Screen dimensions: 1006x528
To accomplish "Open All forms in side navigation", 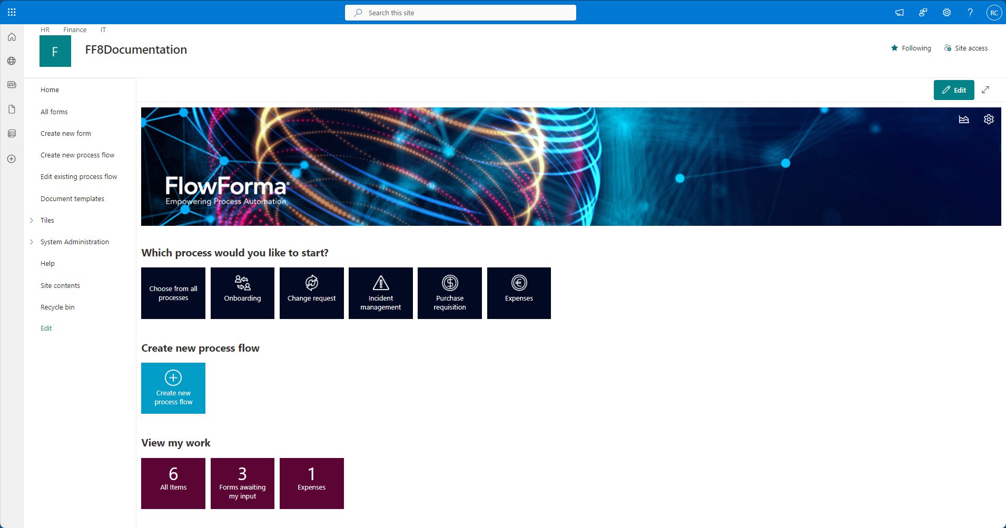I will click(54, 112).
